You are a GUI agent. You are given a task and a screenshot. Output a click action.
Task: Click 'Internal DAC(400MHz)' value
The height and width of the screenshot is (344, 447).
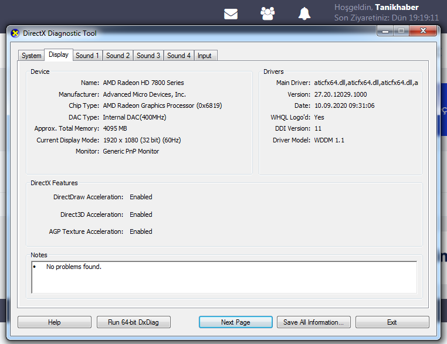(x=134, y=117)
